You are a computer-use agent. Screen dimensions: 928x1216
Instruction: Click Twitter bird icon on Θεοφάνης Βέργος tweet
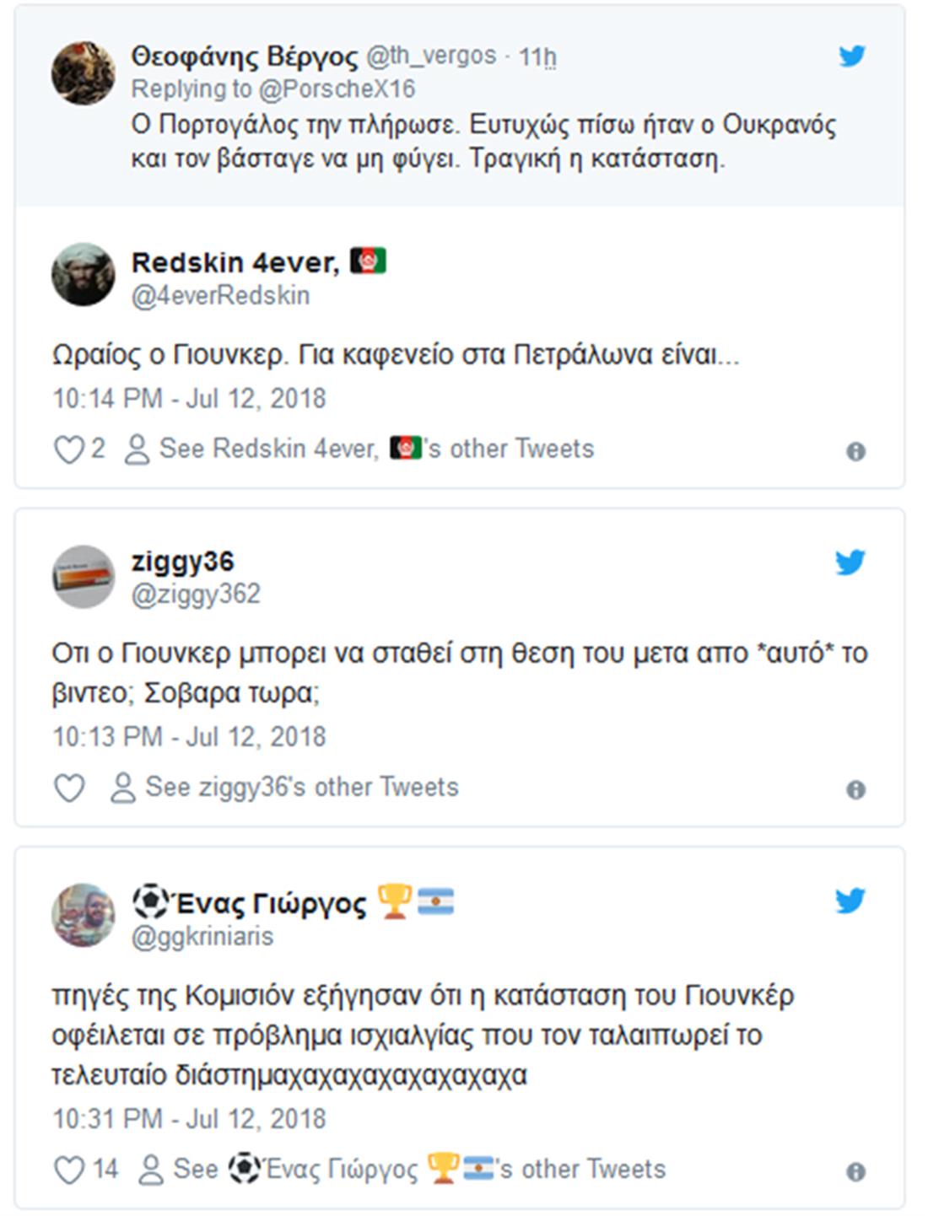click(x=852, y=56)
